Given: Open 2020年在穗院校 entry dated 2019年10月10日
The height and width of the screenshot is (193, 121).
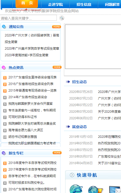Looking at the screenshot, I should [109, 136].
